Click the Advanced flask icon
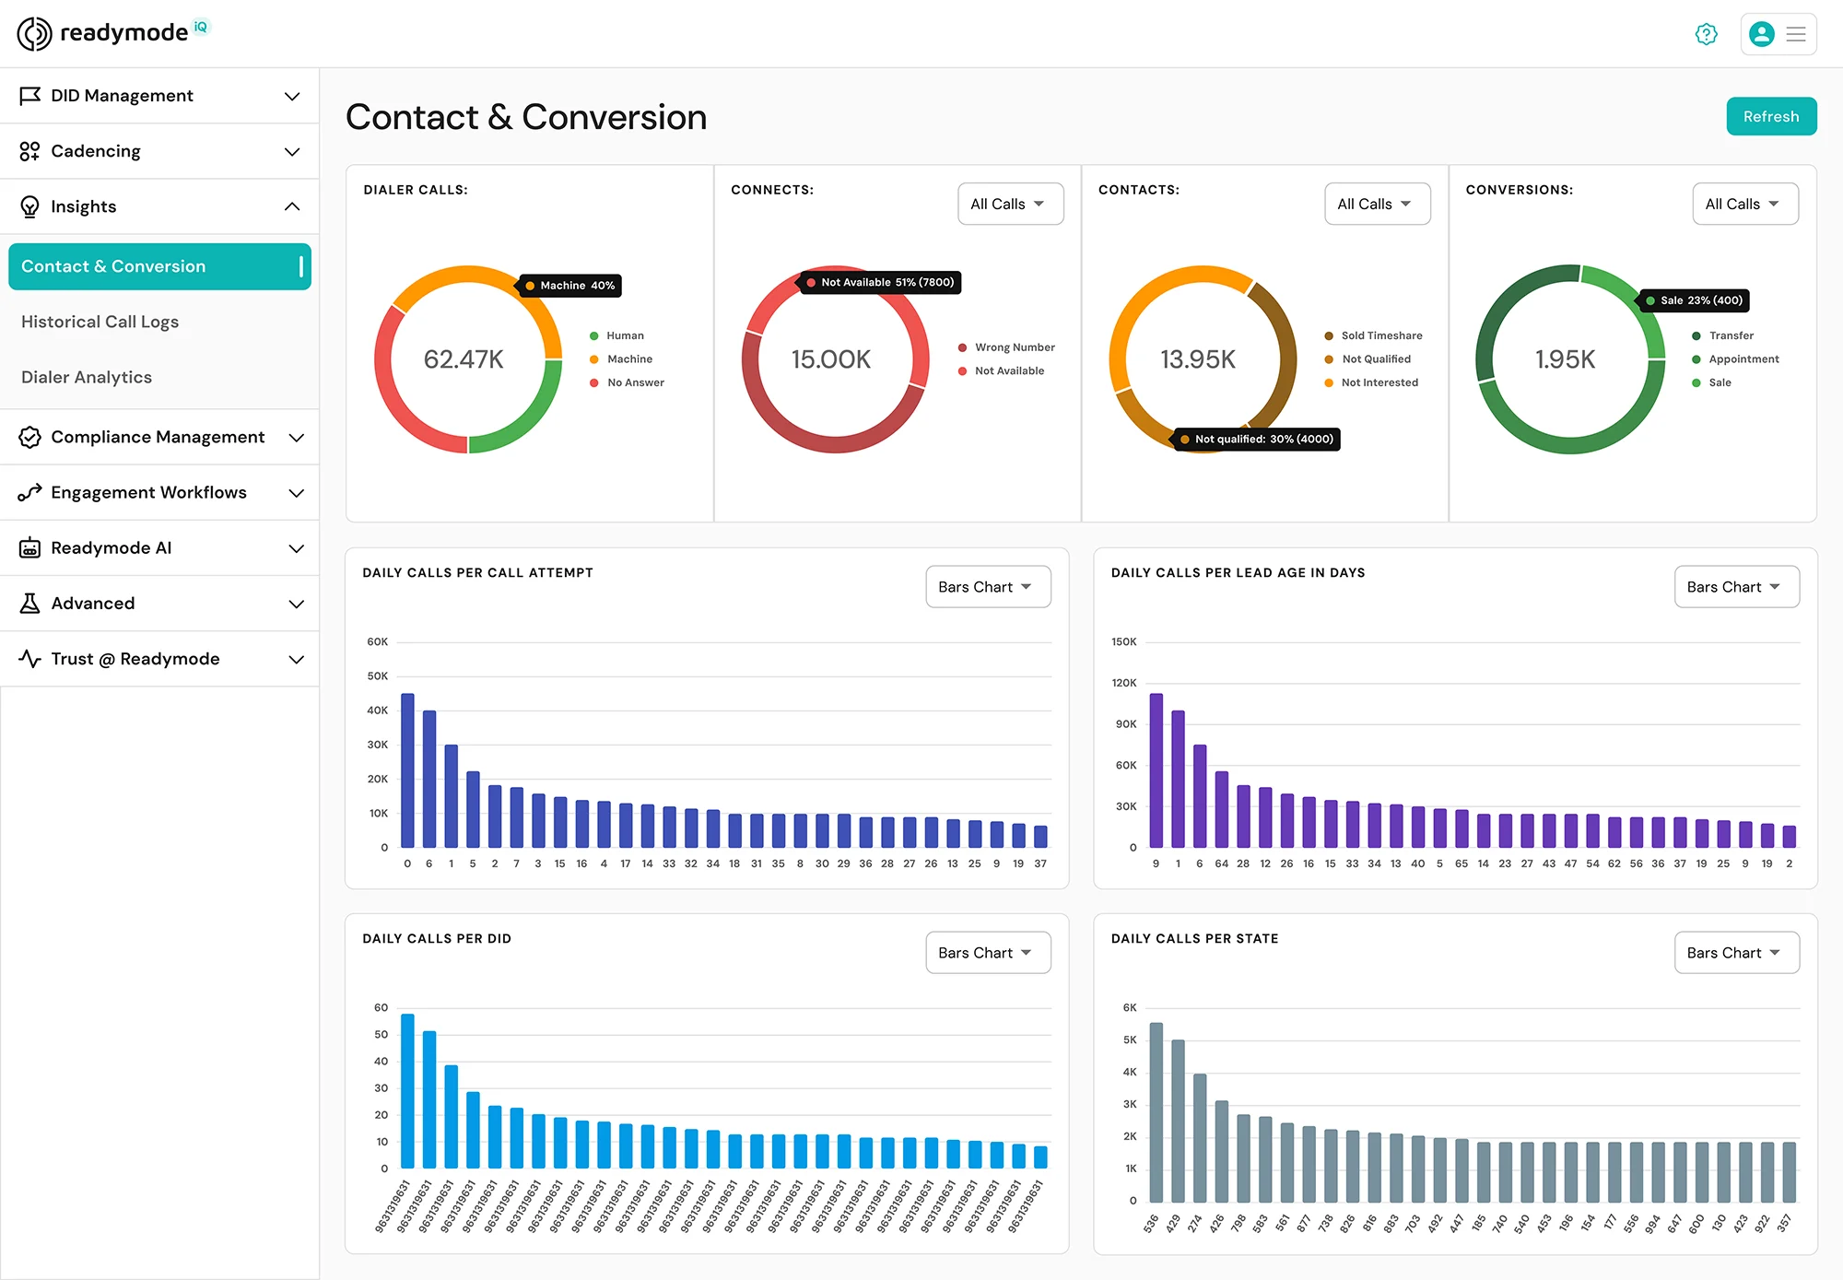 [29, 604]
